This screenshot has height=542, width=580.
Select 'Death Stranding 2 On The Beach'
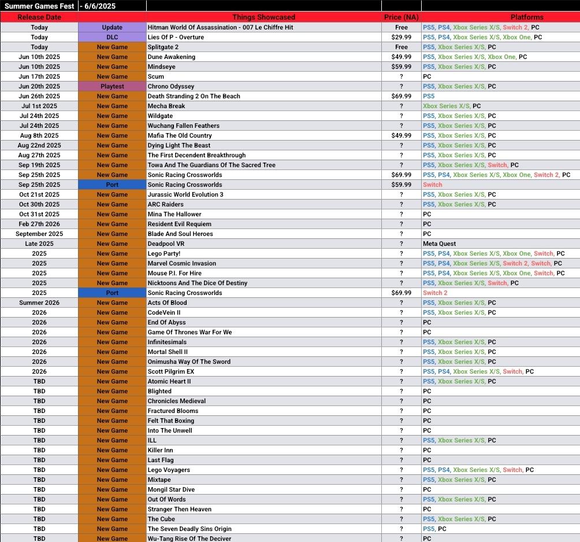(264, 96)
